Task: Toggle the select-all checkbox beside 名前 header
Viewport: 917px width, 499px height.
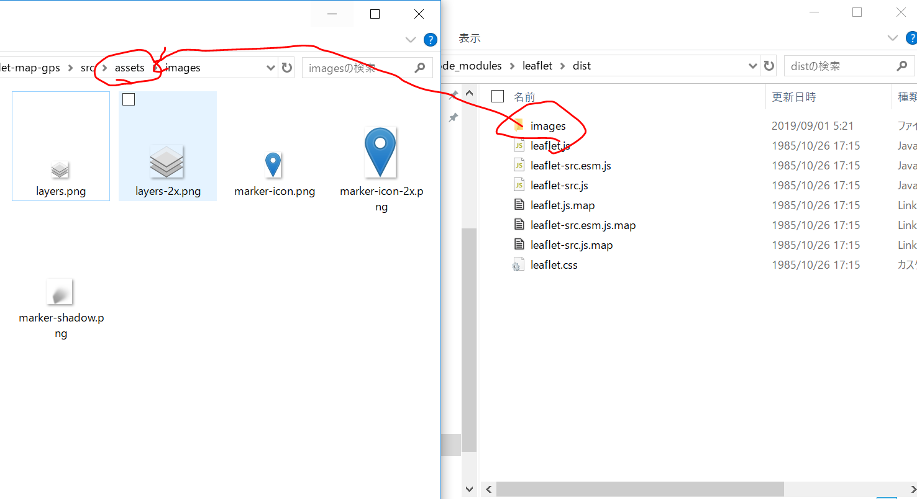Action: [497, 96]
